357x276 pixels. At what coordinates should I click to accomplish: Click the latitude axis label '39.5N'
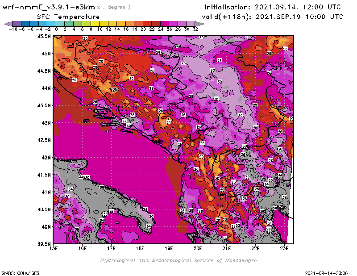(x=44, y=244)
